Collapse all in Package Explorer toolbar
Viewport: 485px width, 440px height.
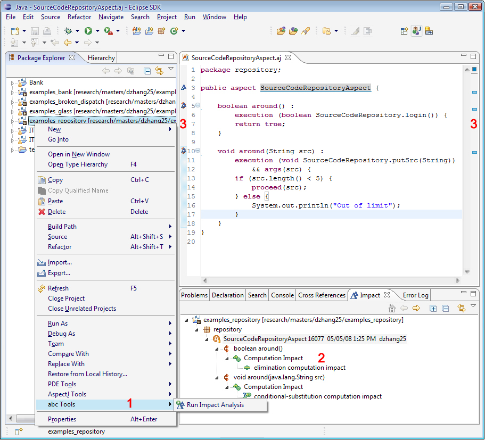pyautogui.click(x=147, y=71)
